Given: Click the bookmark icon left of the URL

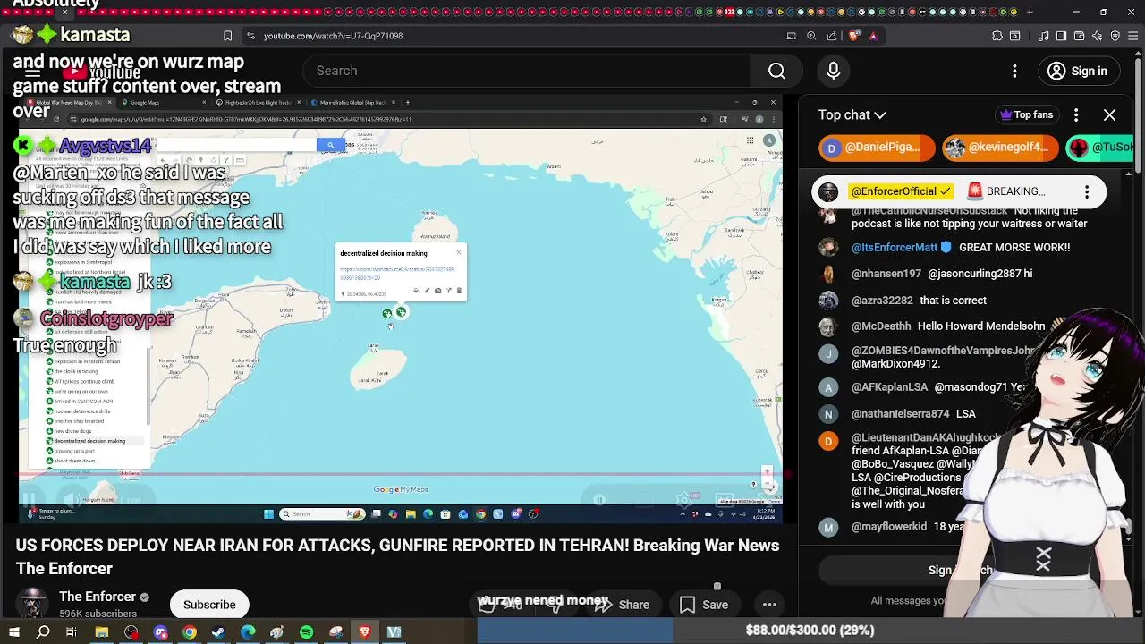Looking at the screenshot, I should pos(227,36).
